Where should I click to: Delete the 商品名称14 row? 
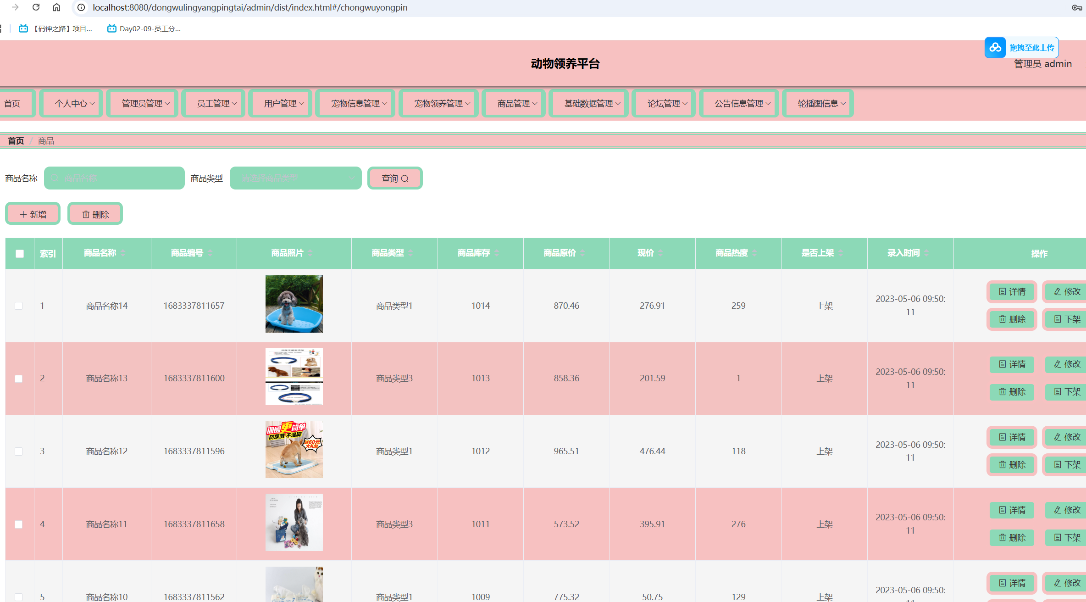pyautogui.click(x=1012, y=319)
